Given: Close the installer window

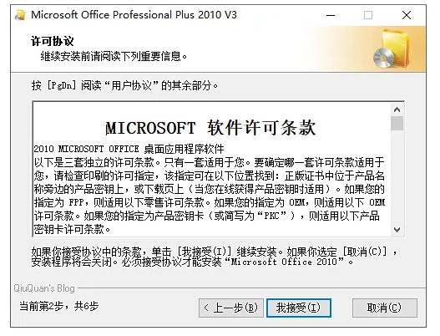Looking at the screenshot, I should (407, 15).
